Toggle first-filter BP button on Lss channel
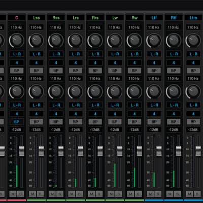The width and height of the screenshot is (203, 203). (37, 71)
